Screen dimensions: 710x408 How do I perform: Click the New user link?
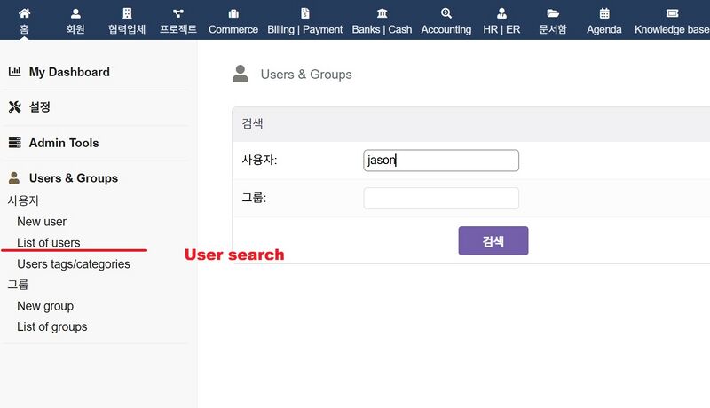(42, 222)
